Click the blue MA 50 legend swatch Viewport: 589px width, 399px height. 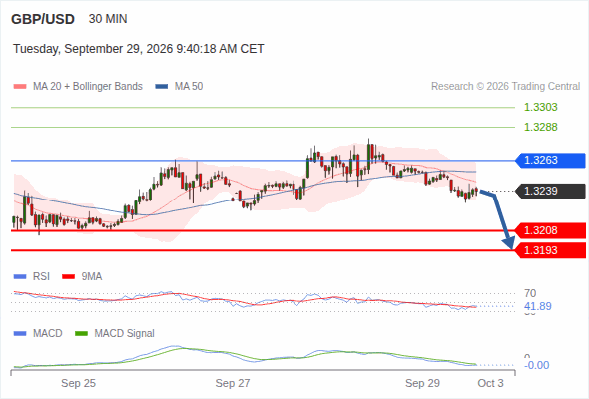(x=162, y=87)
